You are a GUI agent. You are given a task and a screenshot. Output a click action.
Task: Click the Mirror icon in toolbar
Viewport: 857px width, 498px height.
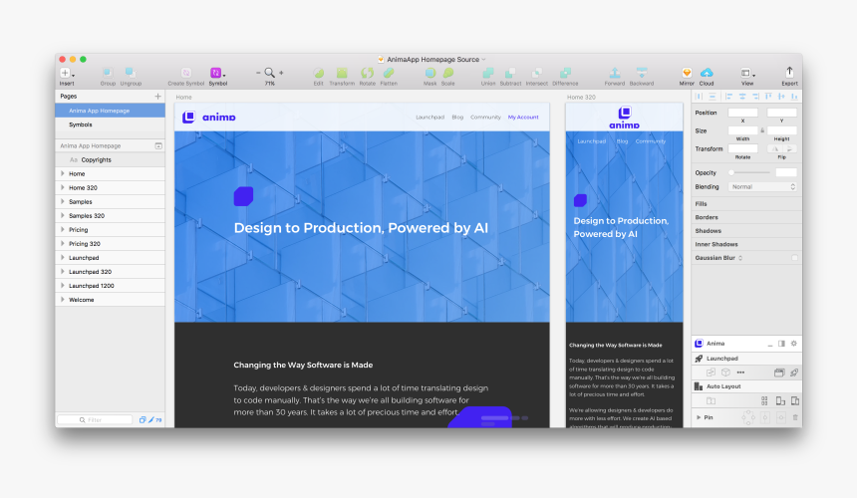pos(687,73)
